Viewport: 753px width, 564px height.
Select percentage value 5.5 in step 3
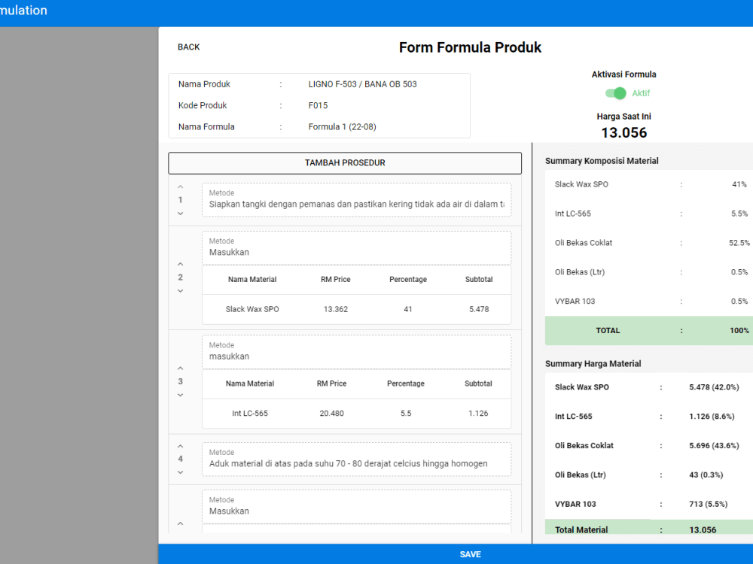(x=406, y=414)
